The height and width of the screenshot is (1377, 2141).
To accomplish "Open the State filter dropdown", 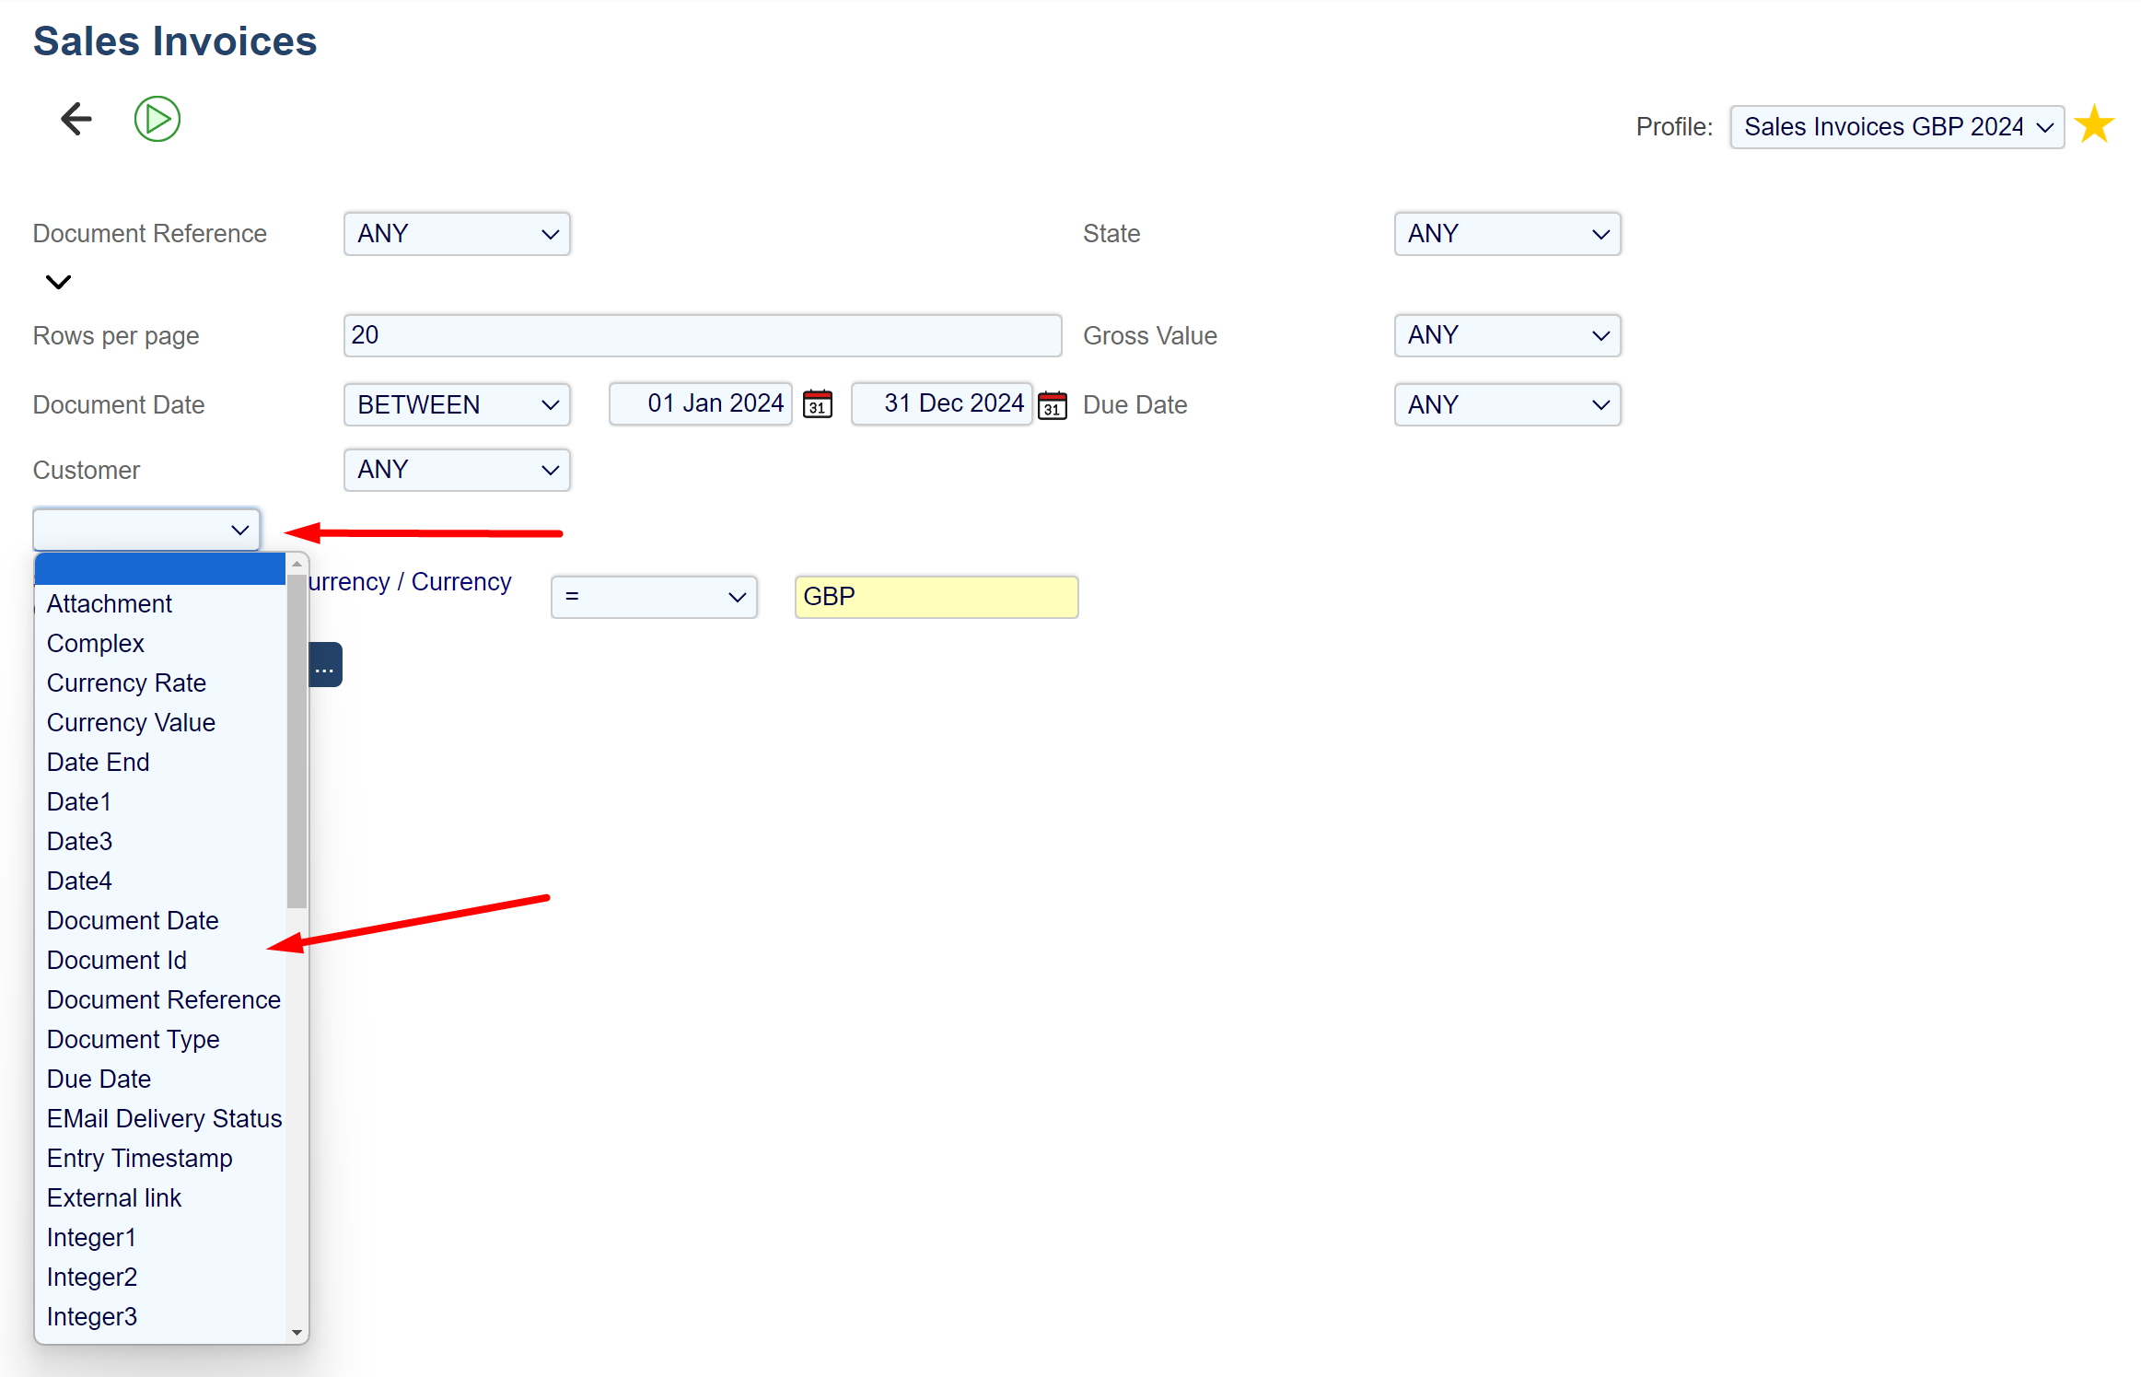I will point(1507,234).
